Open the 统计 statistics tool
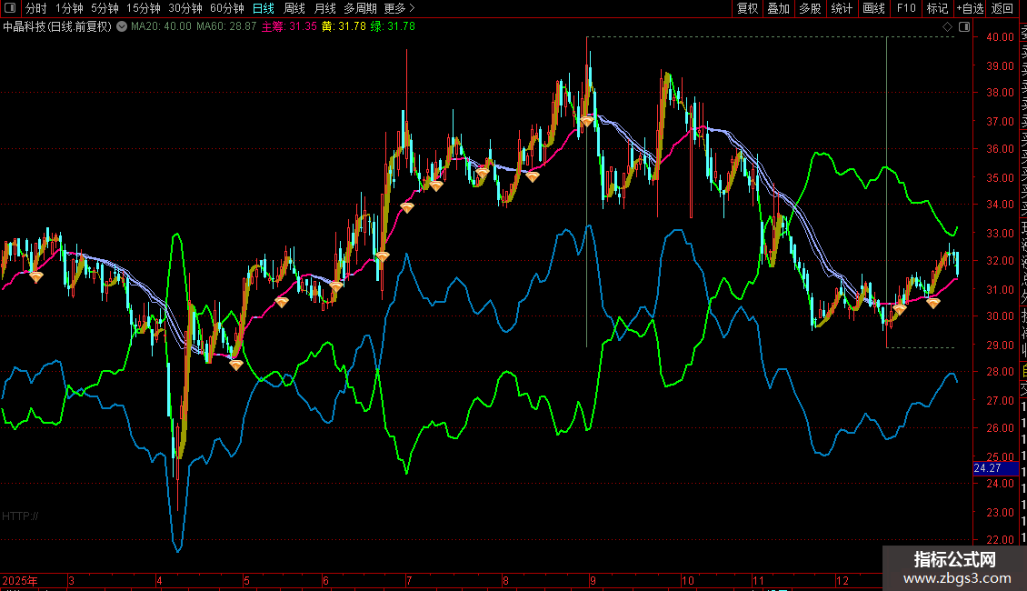The image size is (1027, 591). (x=842, y=8)
